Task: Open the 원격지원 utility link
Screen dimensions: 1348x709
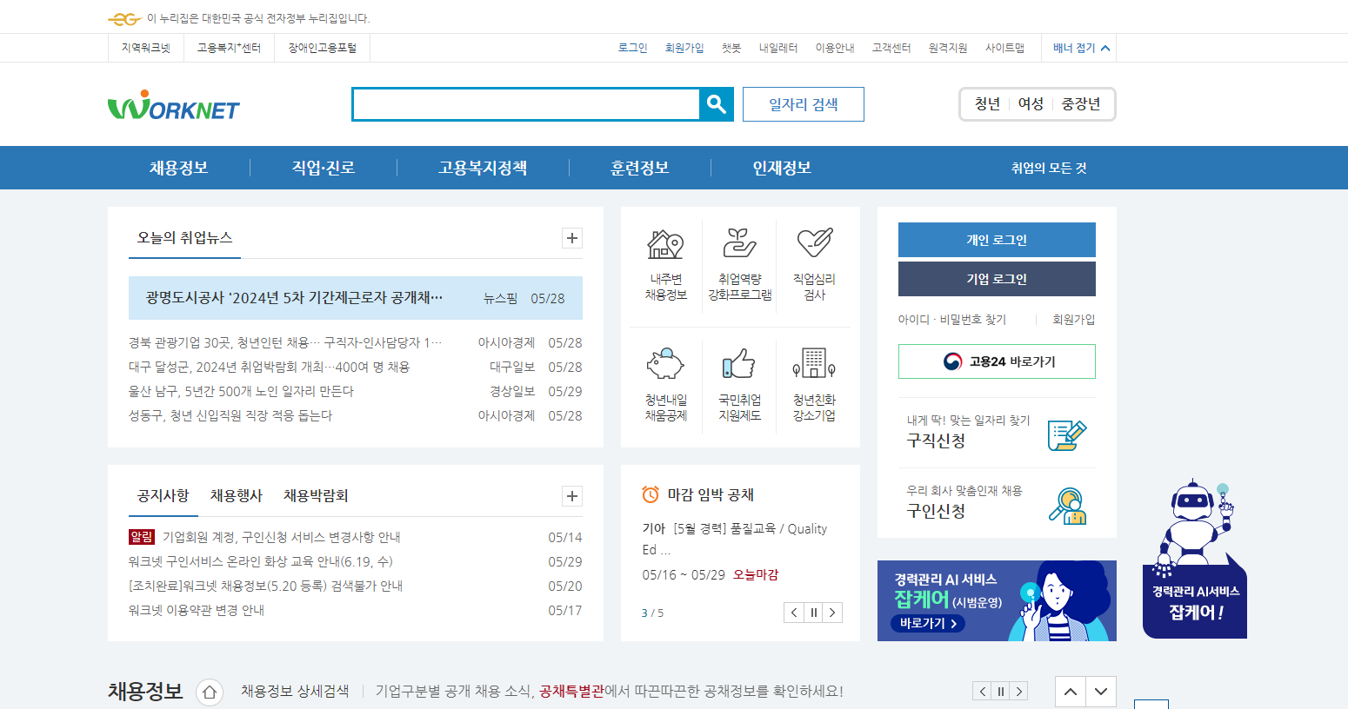Action: click(x=948, y=48)
